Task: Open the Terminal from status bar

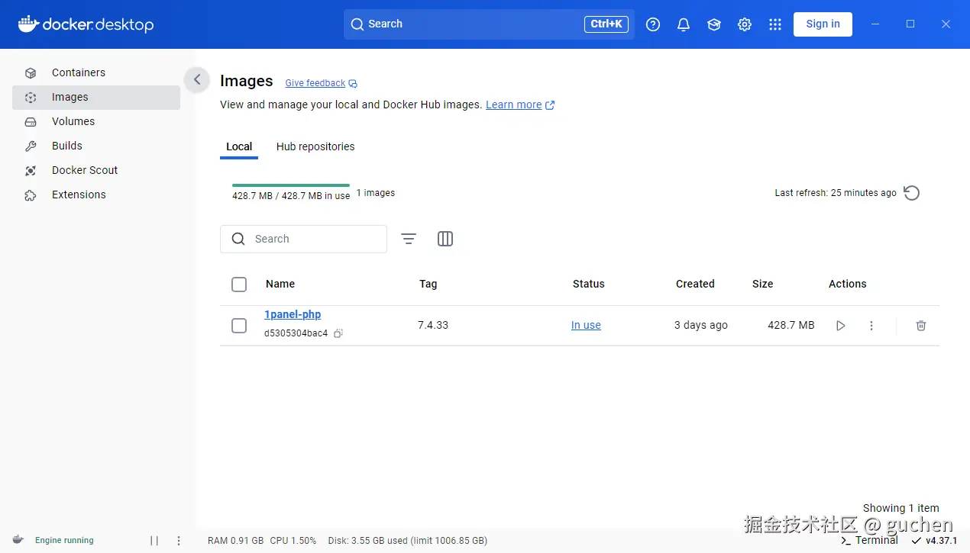Action: tap(869, 540)
